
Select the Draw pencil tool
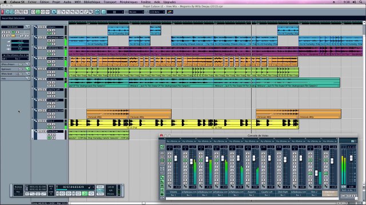[x=86, y=11]
